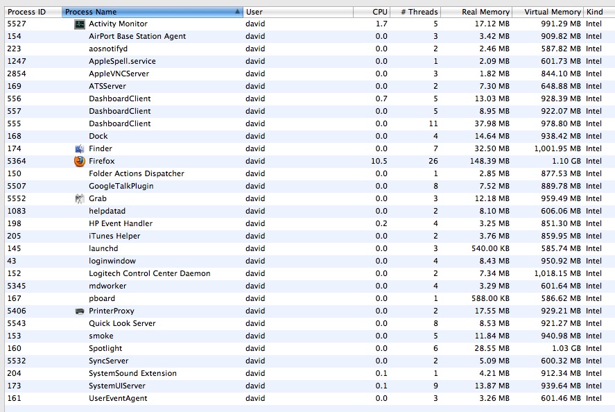Image resolution: width=615 pixels, height=412 pixels.
Task: Select the Firefox process name
Action: 102,162
